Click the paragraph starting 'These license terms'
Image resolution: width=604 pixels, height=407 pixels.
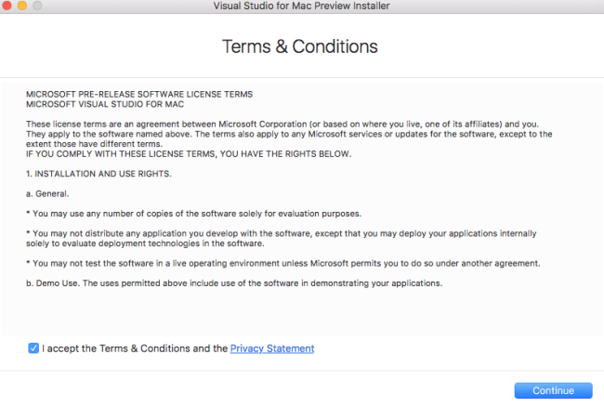click(288, 134)
